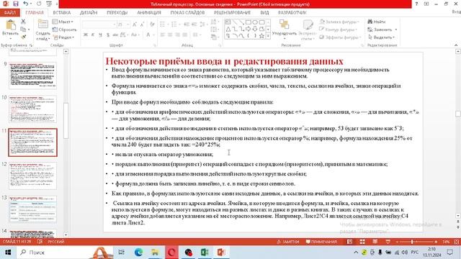Expand the shapes gallery More arrow

point(268,36)
